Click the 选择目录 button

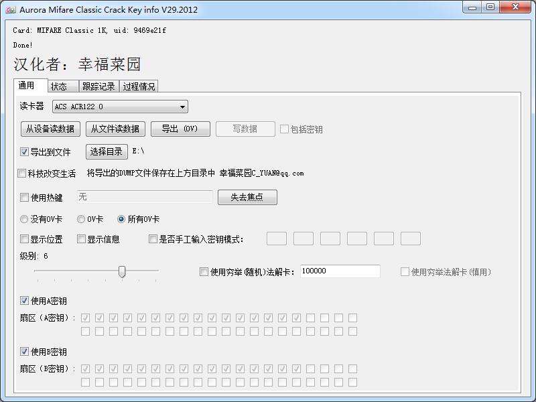tap(107, 151)
